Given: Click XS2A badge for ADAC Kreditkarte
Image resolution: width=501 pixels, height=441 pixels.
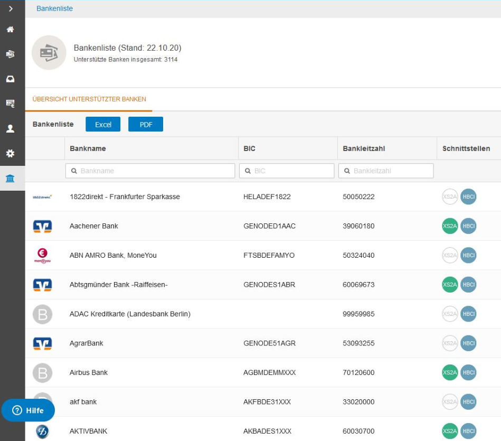Looking at the screenshot, I should click(450, 314).
